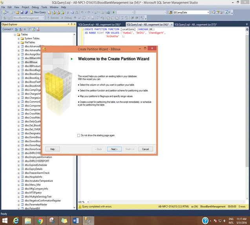Open the View menu
Image resolution: width=250 pixels, height=225 pixels.
click(16, 7)
